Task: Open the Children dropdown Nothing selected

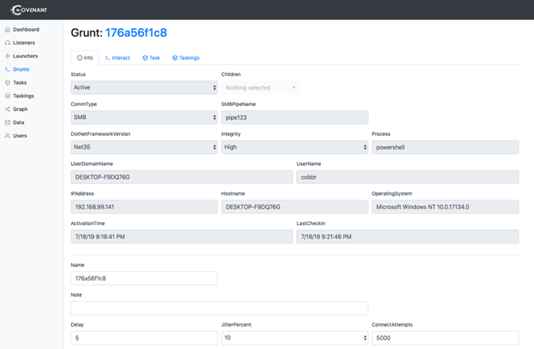Action: coord(260,87)
